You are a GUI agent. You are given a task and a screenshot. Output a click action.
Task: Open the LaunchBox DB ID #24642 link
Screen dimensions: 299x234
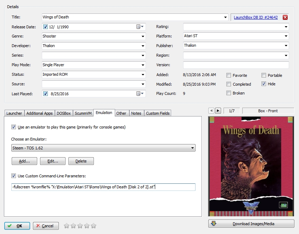[256, 17]
